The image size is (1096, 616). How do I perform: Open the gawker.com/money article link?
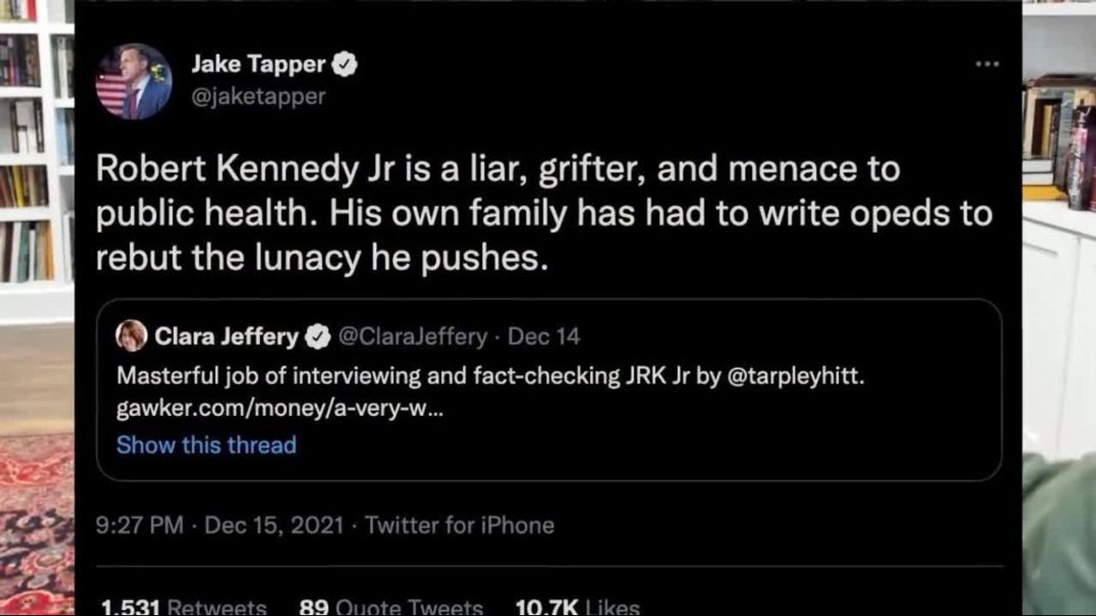coord(279,409)
